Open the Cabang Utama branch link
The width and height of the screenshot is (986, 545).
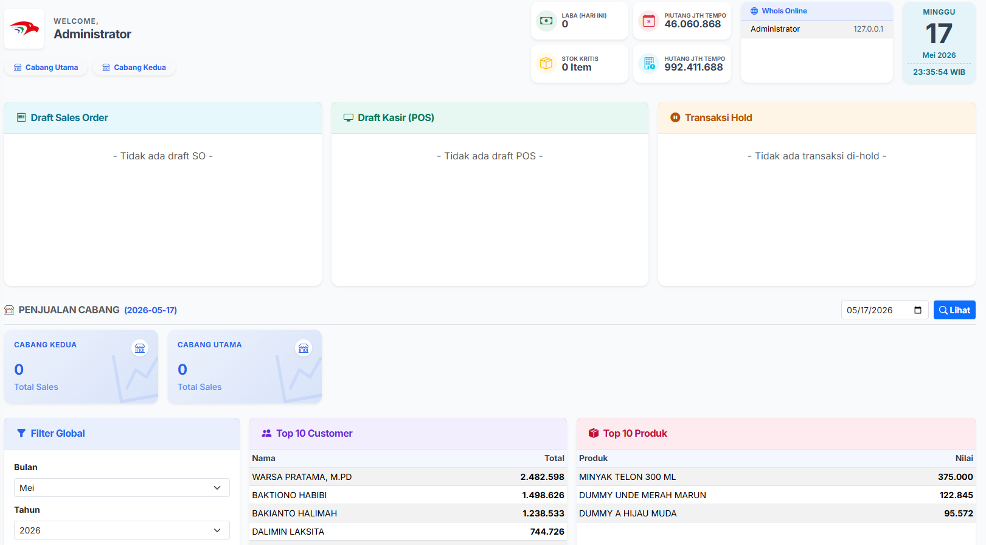pos(46,68)
